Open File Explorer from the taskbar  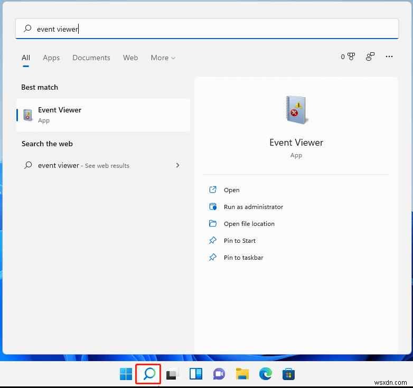(242, 374)
